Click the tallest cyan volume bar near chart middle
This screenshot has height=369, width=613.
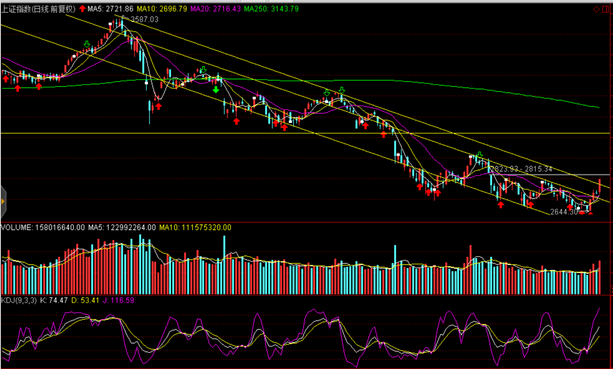click(224, 265)
